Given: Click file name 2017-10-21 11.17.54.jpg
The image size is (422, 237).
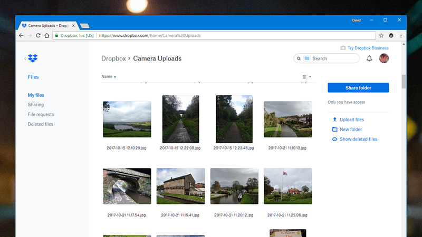Looking at the screenshot, I should pyautogui.click(x=127, y=215).
